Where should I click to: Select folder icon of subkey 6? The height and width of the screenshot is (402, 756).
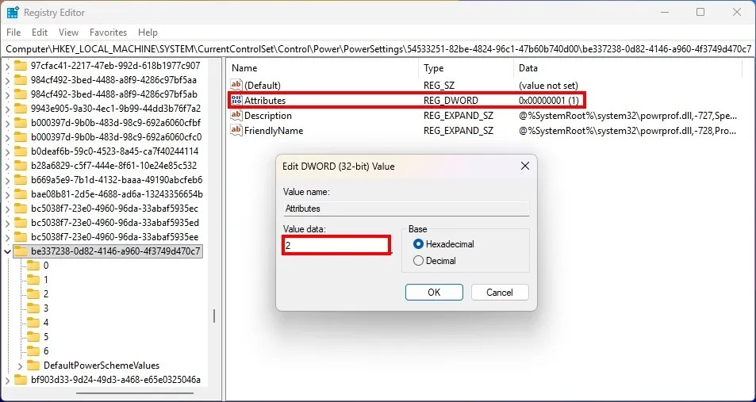coord(33,351)
